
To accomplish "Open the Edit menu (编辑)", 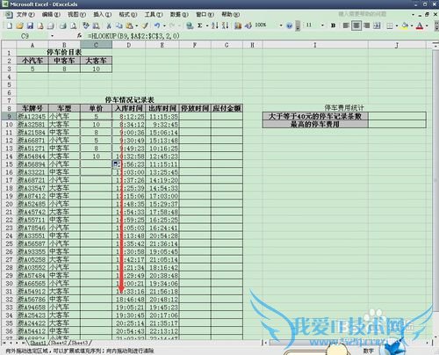I will pyautogui.click(x=51, y=14).
